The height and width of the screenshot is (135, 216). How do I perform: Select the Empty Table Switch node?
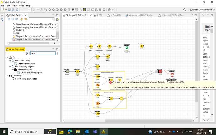[108, 56]
